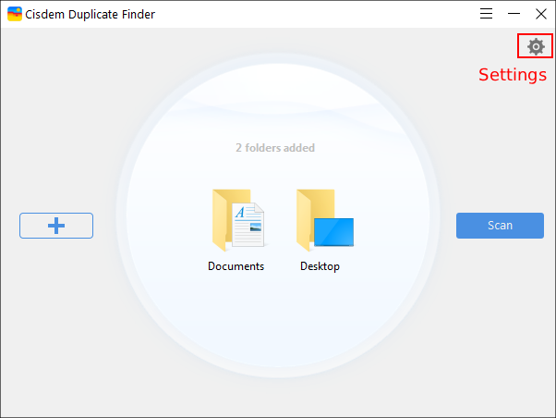This screenshot has width=556, height=418.
Task: Close the Cisdem Duplicate Finder window
Action: coord(541,14)
